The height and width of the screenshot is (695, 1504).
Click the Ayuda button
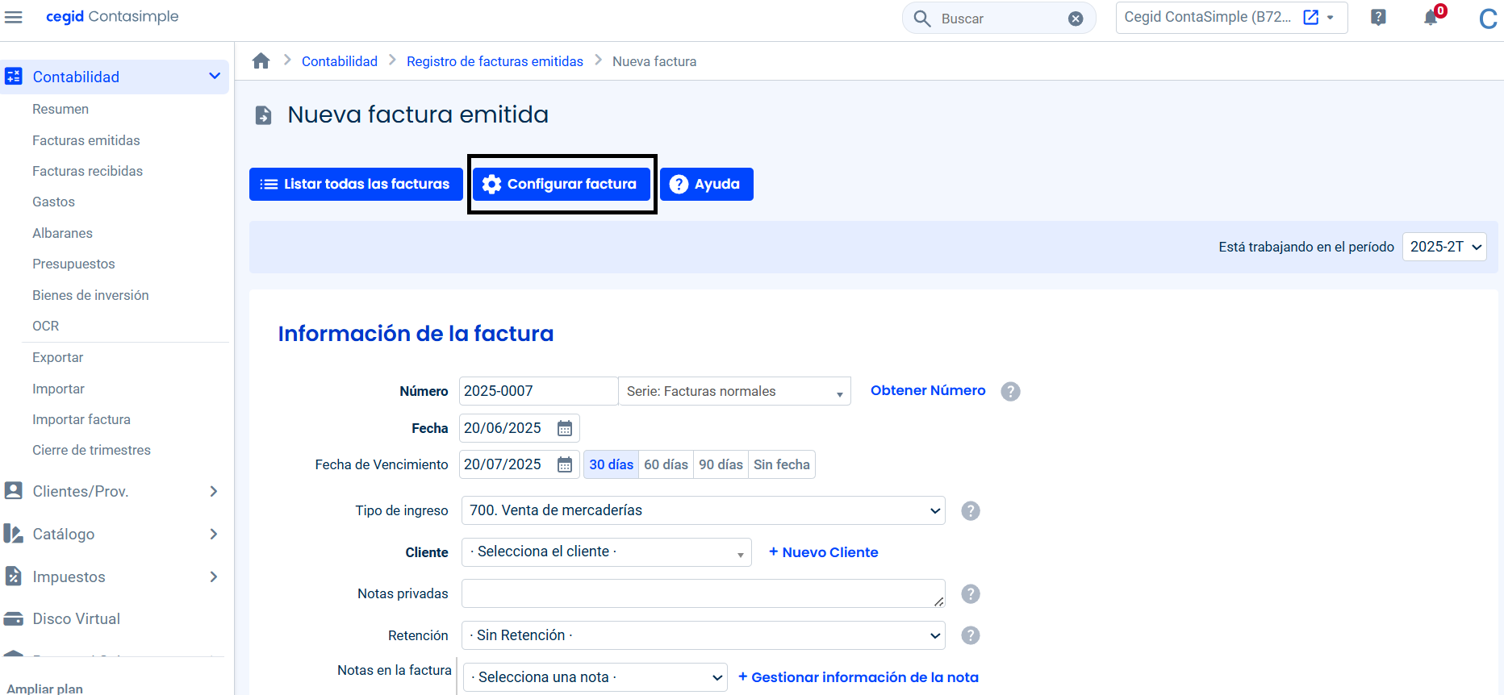(x=706, y=184)
